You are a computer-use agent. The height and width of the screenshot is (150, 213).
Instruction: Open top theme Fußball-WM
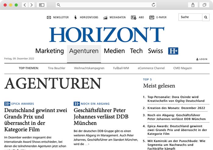(x=121, y=68)
